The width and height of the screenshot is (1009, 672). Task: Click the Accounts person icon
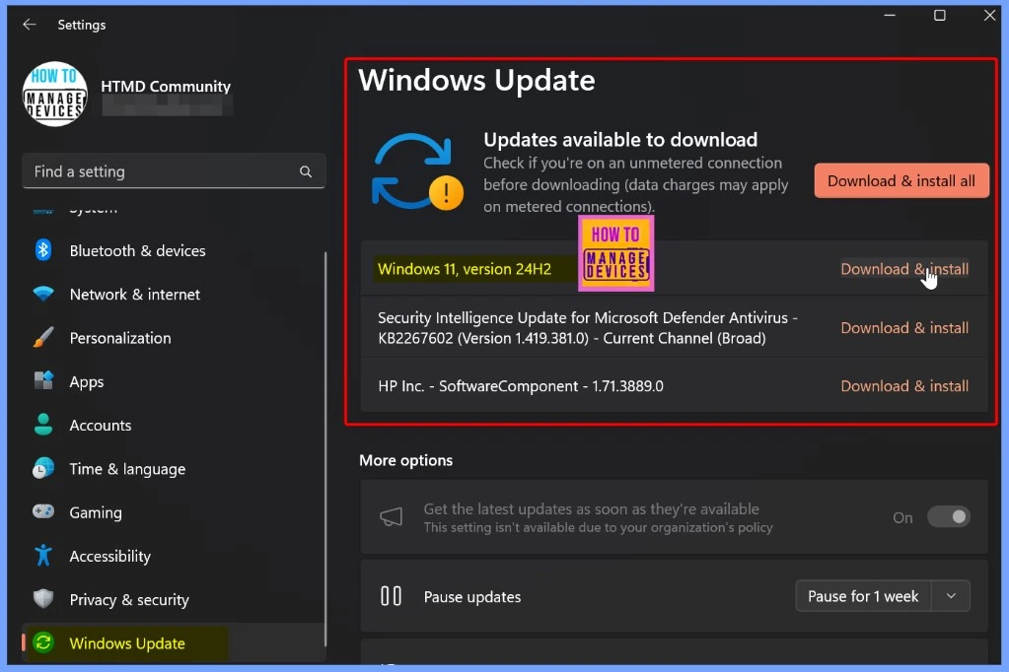click(43, 425)
